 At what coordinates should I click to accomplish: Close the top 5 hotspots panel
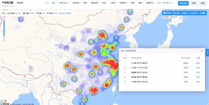202,51
